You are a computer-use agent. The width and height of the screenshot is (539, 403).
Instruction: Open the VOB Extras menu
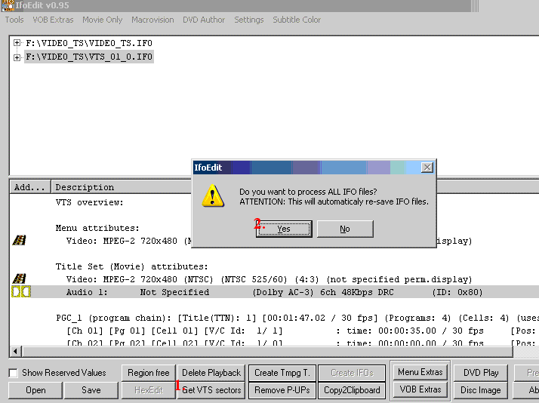pyautogui.click(x=53, y=20)
